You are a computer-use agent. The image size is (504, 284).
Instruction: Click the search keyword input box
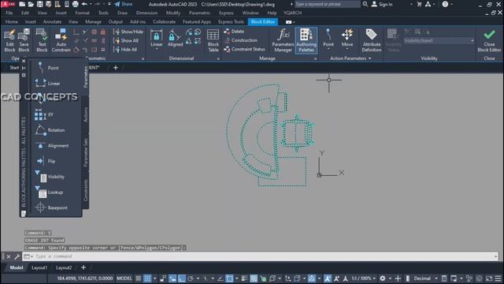coord(328,4)
